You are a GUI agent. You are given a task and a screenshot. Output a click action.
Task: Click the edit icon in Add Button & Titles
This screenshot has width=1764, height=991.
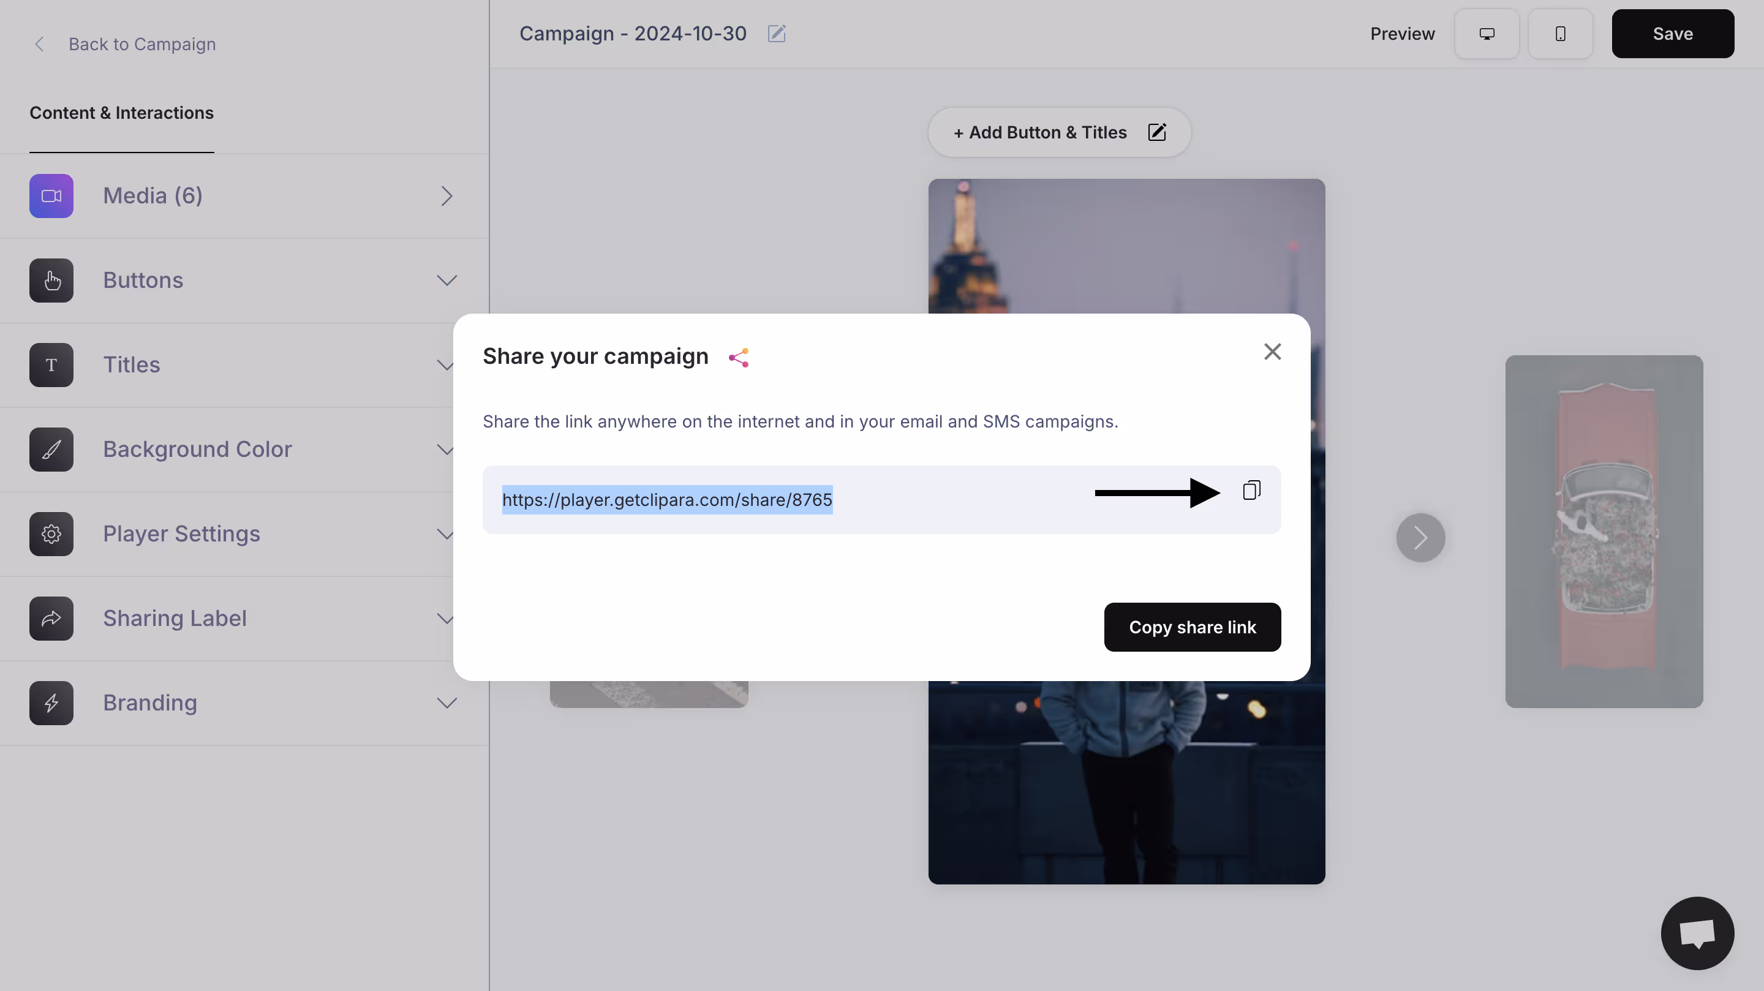coord(1156,132)
